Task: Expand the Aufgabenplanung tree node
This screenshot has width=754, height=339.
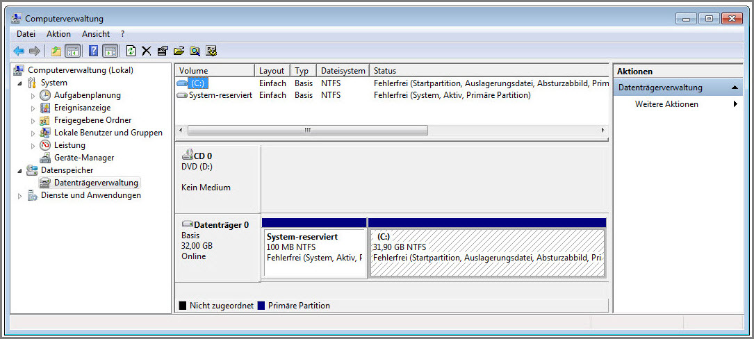Action: tap(33, 96)
